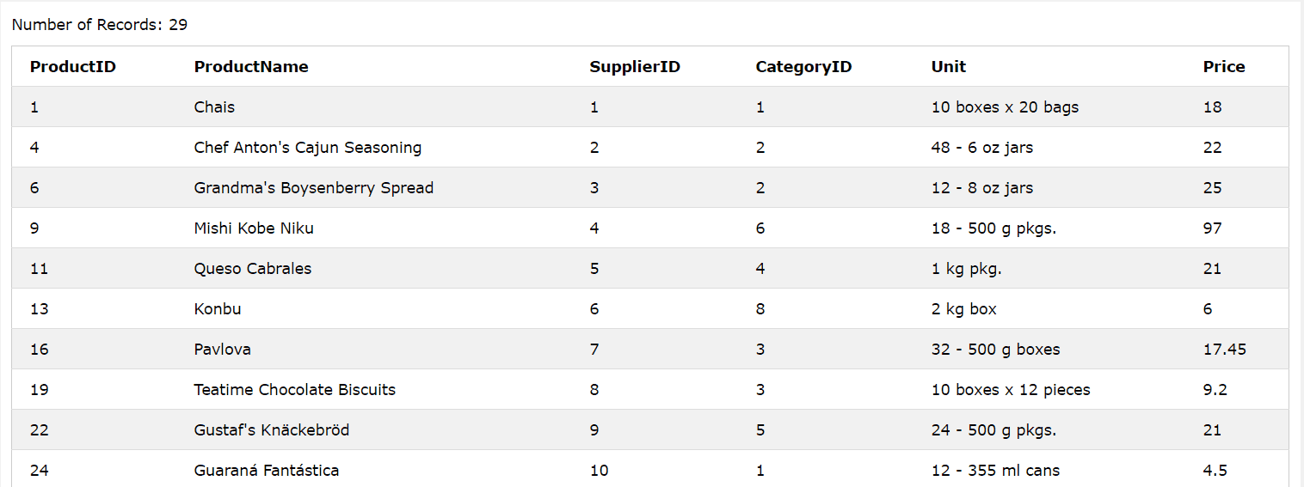Click the Queso Cabrales product name
The image size is (1304, 487).
click(x=253, y=269)
